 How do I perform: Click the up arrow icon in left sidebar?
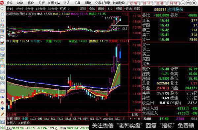pos(2,14)
